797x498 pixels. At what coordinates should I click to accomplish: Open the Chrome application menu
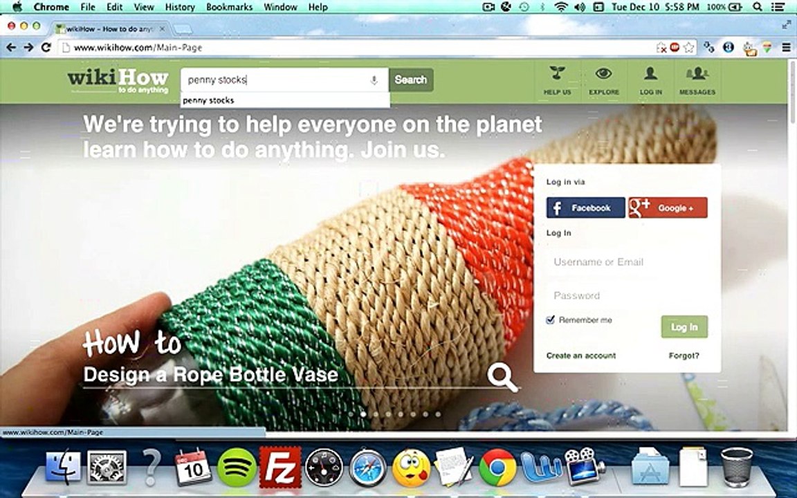point(51,7)
